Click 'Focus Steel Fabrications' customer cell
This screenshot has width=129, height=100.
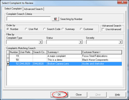tap(102, 56)
